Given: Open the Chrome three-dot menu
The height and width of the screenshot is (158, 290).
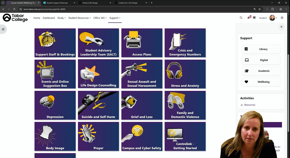Looking at the screenshot, I should tap(286, 9).
